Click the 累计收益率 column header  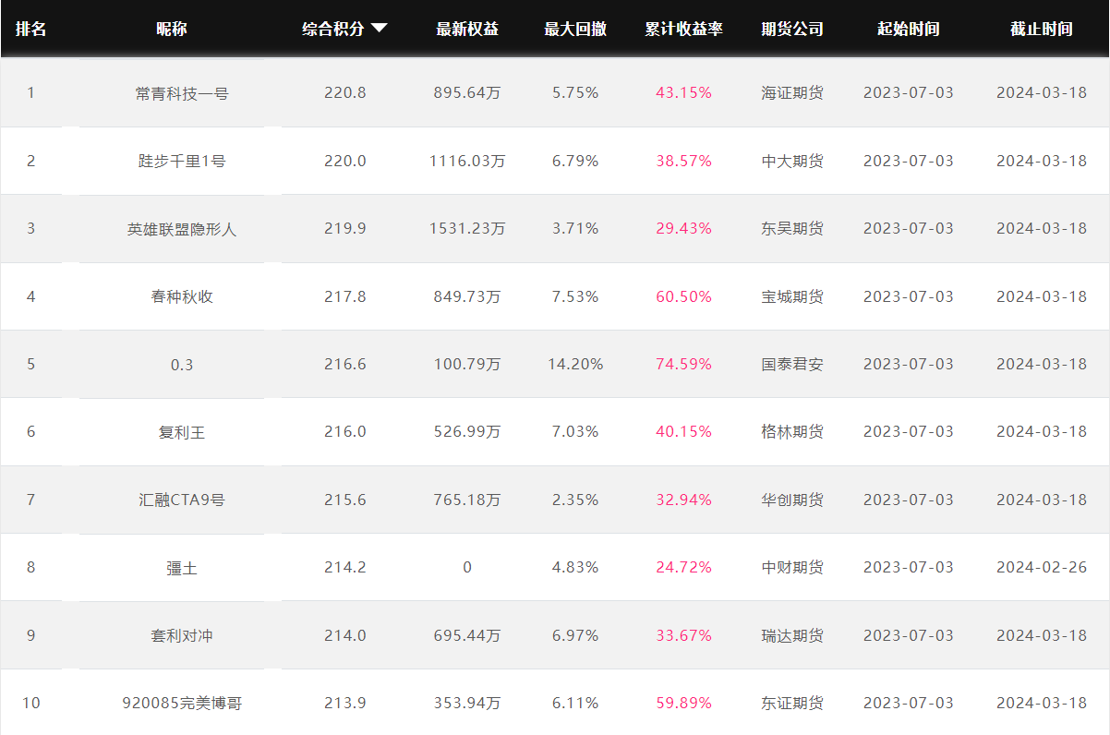[x=683, y=29]
